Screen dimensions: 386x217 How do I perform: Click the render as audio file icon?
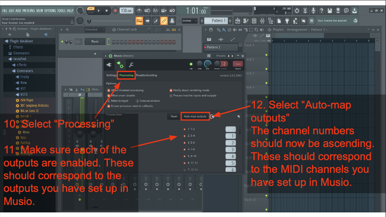coord(338,11)
